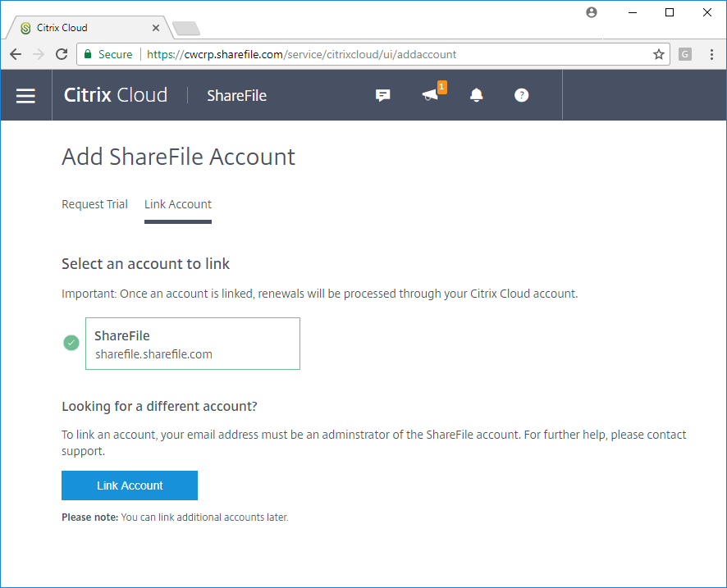727x588 pixels.
Task: Toggle the green account checkmark
Action: click(x=71, y=343)
